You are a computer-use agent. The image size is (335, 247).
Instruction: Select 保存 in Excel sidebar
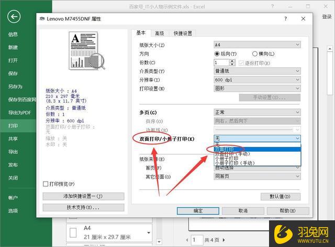(x=13, y=73)
